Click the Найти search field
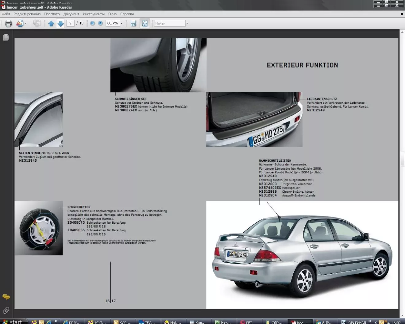405x324 pixels. [169, 23]
